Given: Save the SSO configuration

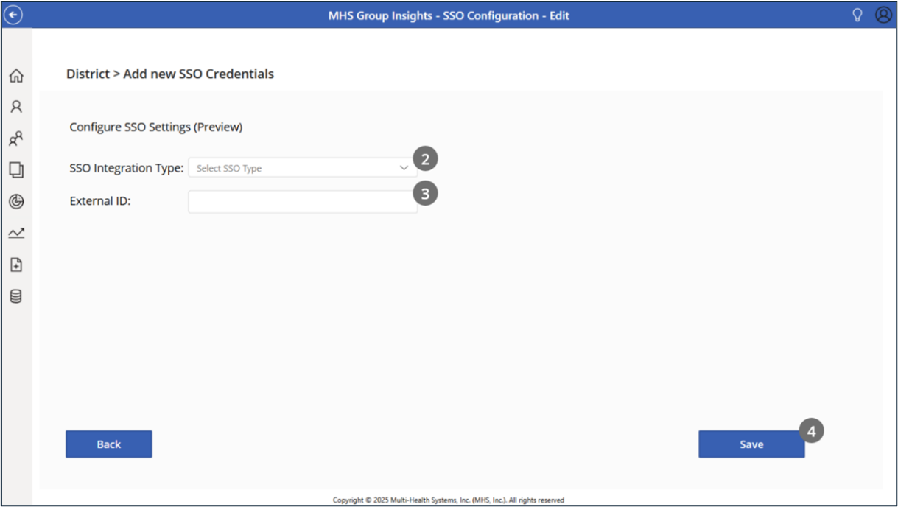Looking at the screenshot, I should 751,444.
